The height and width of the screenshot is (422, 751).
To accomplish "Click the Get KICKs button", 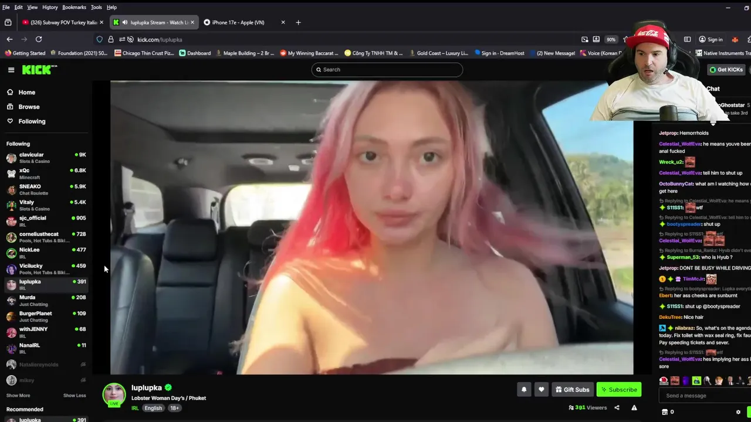I will pos(726,70).
